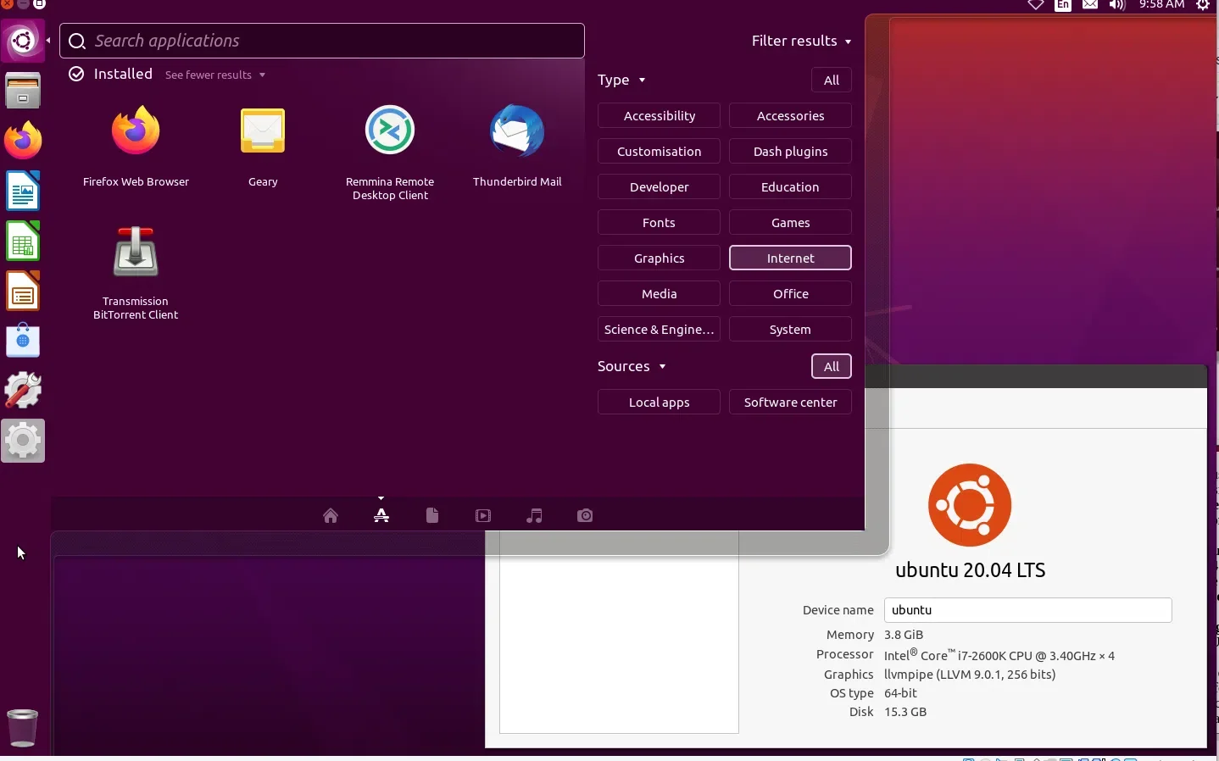Toggle the Accessibility type filter

tap(660, 116)
